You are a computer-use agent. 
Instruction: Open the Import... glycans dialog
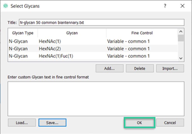tap(170, 68)
